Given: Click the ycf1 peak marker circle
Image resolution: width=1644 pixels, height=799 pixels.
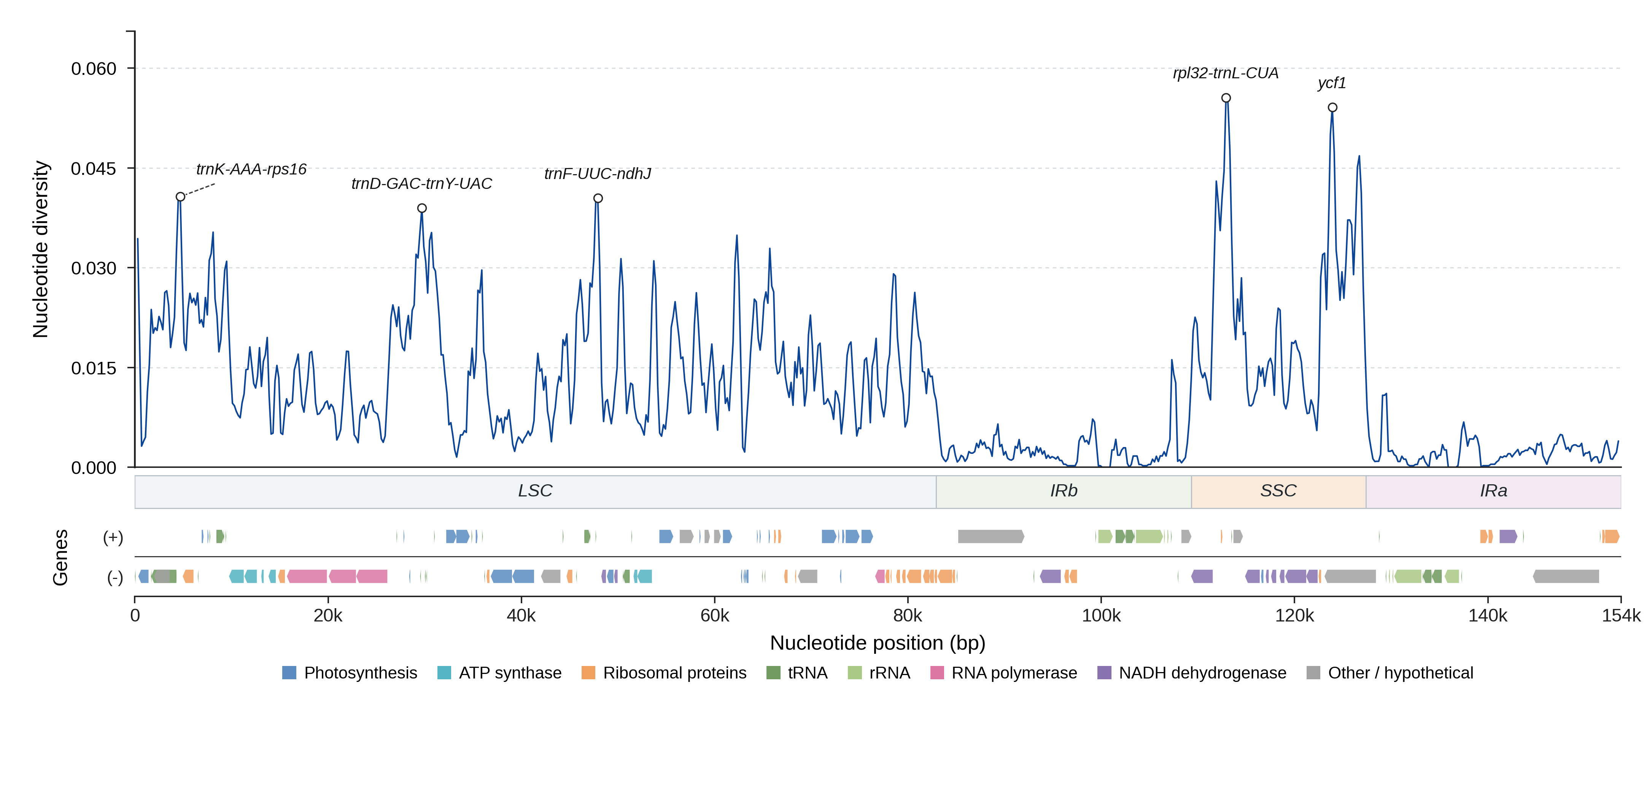Looking at the screenshot, I should click(x=1332, y=108).
